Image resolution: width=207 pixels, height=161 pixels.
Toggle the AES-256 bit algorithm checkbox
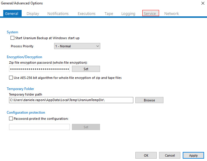tap(11, 78)
